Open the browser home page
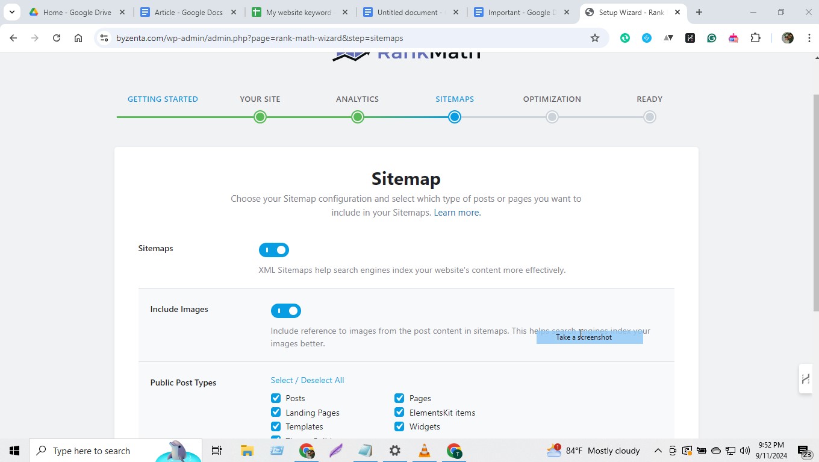The width and height of the screenshot is (819, 462). coord(78,38)
